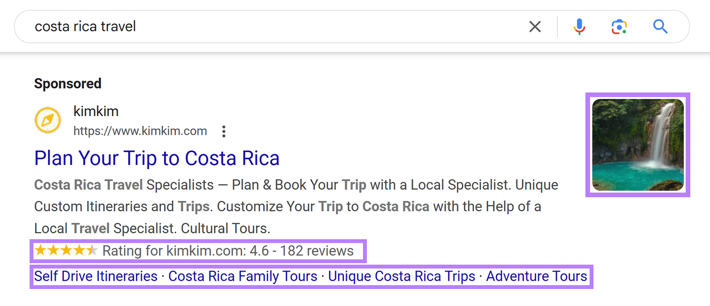Click the waterfall thumbnail image
The width and height of the screenshot is (710, 306).
638,145
